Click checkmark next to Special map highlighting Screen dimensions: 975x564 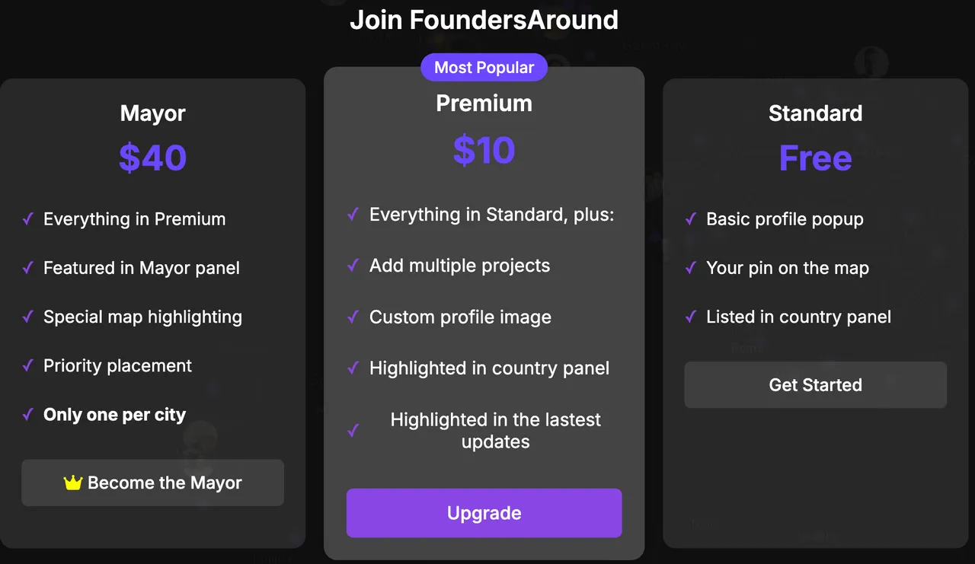click(x=28, y=317)
